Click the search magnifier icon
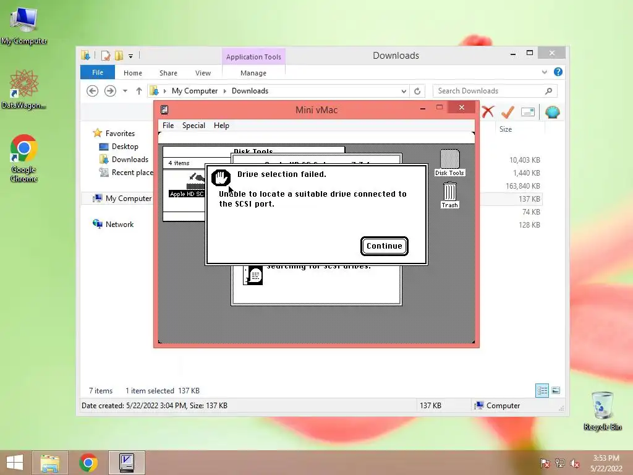The image size is (633, 475). pyautogui.click(x=549, y=91)
